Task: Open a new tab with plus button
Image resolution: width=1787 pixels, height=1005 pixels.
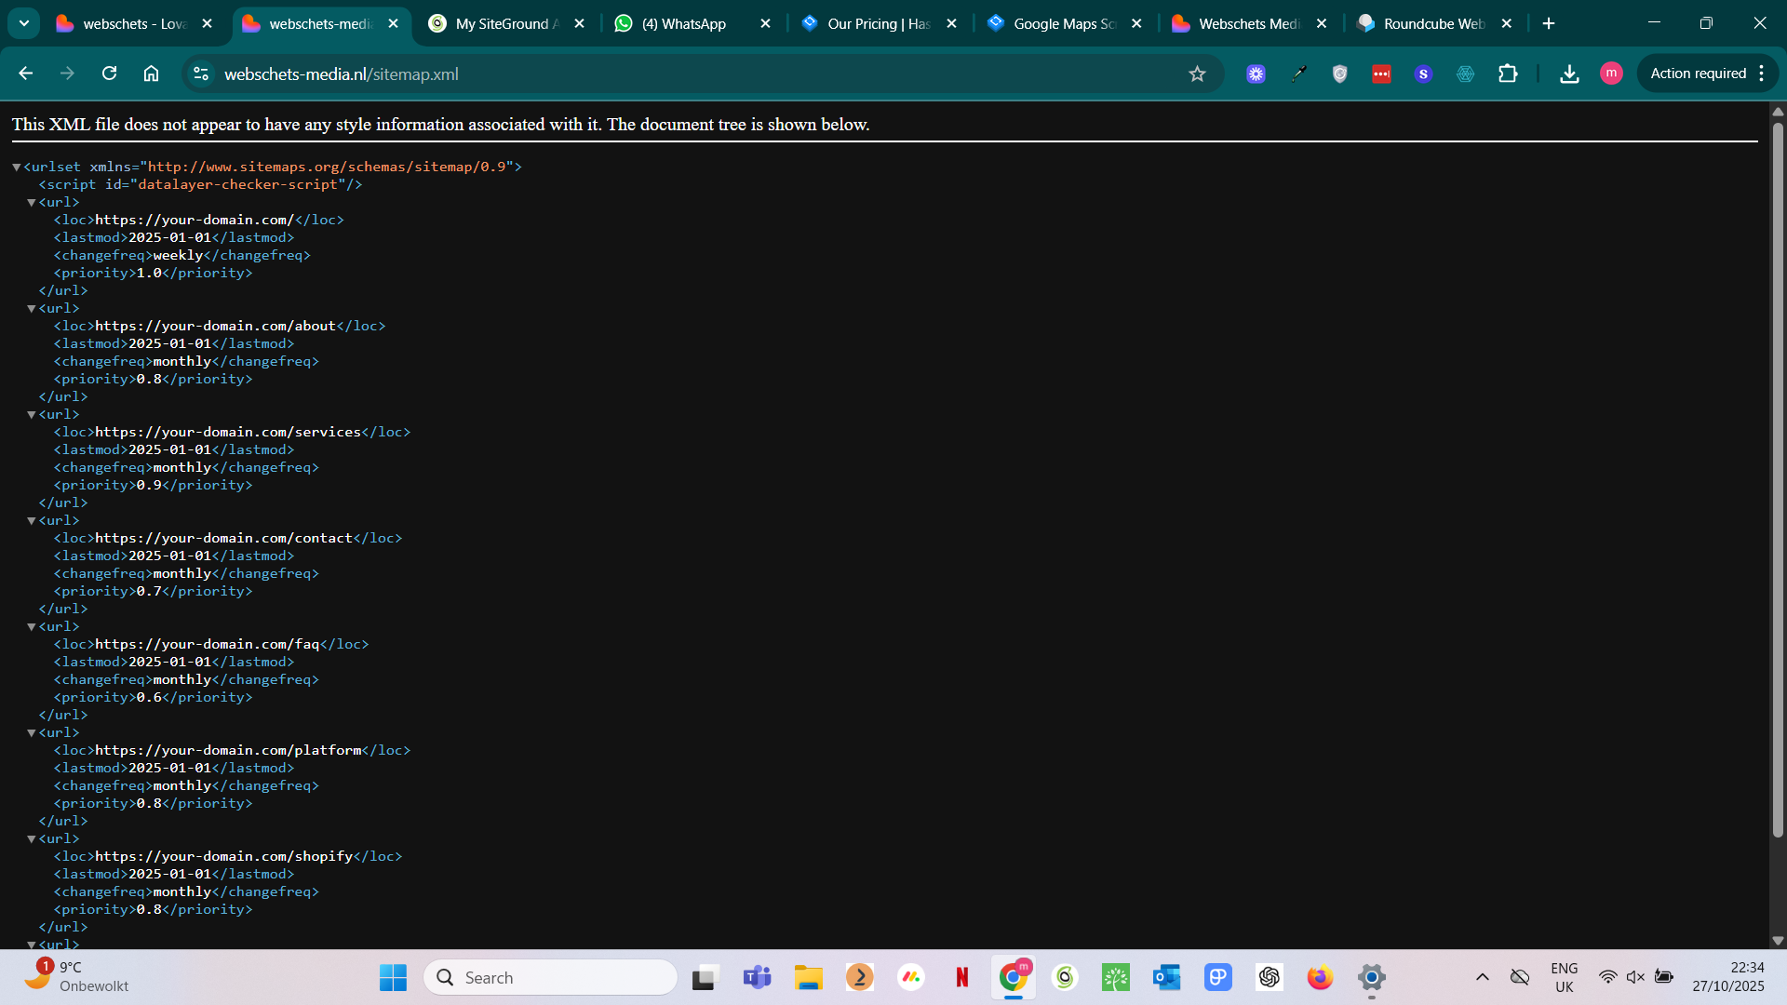Action: coord(1549,23)
